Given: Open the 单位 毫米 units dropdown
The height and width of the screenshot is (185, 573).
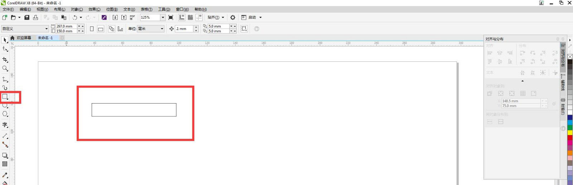Looking at the screenshot, I should pos(162,29).
